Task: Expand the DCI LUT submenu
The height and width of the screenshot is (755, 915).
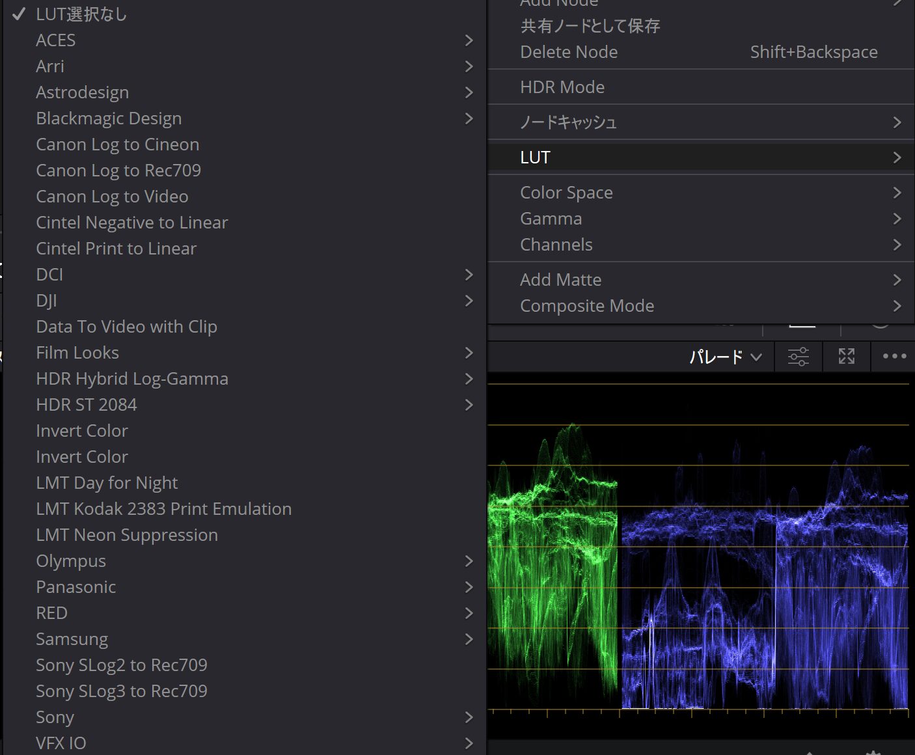Action: 245,275
